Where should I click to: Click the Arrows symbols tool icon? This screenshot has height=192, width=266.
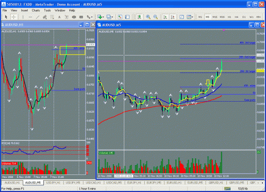click(89, 17)
